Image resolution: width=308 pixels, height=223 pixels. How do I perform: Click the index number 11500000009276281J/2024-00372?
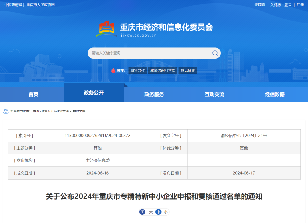[x=98, y=136]
